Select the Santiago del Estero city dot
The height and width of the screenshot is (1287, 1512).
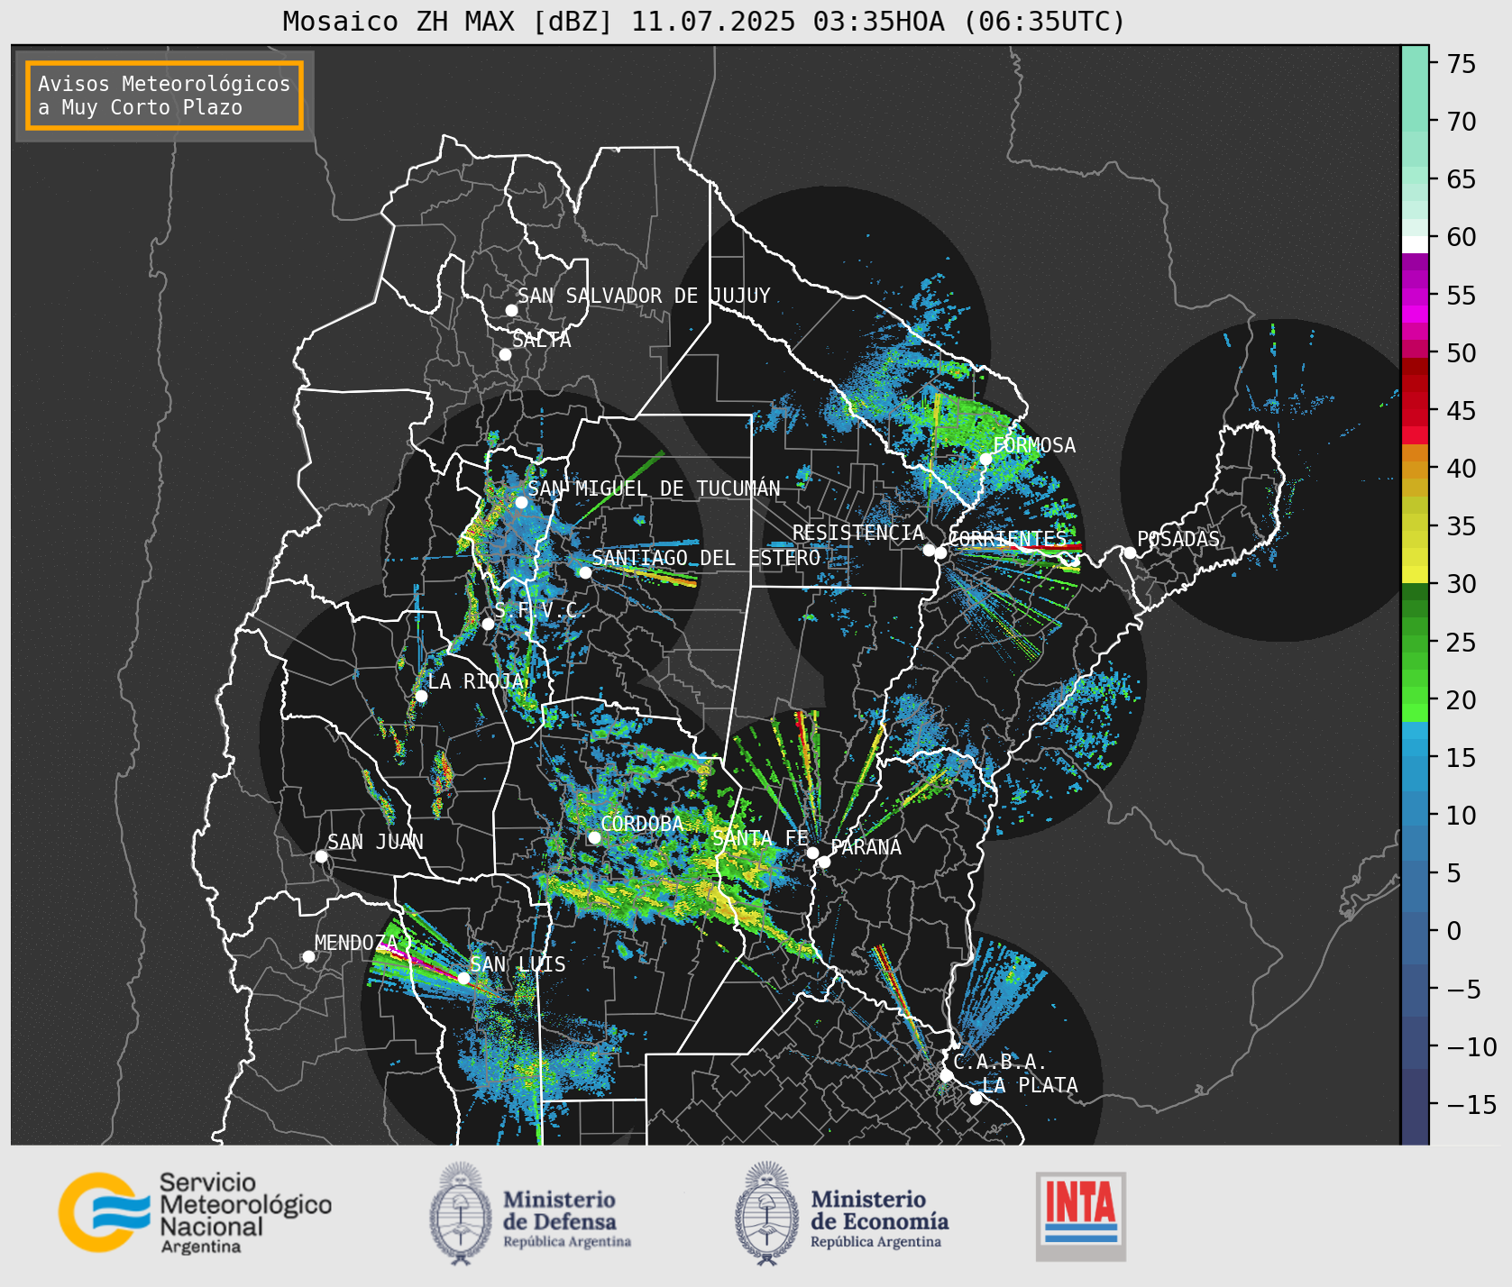[x=585, y=572]
